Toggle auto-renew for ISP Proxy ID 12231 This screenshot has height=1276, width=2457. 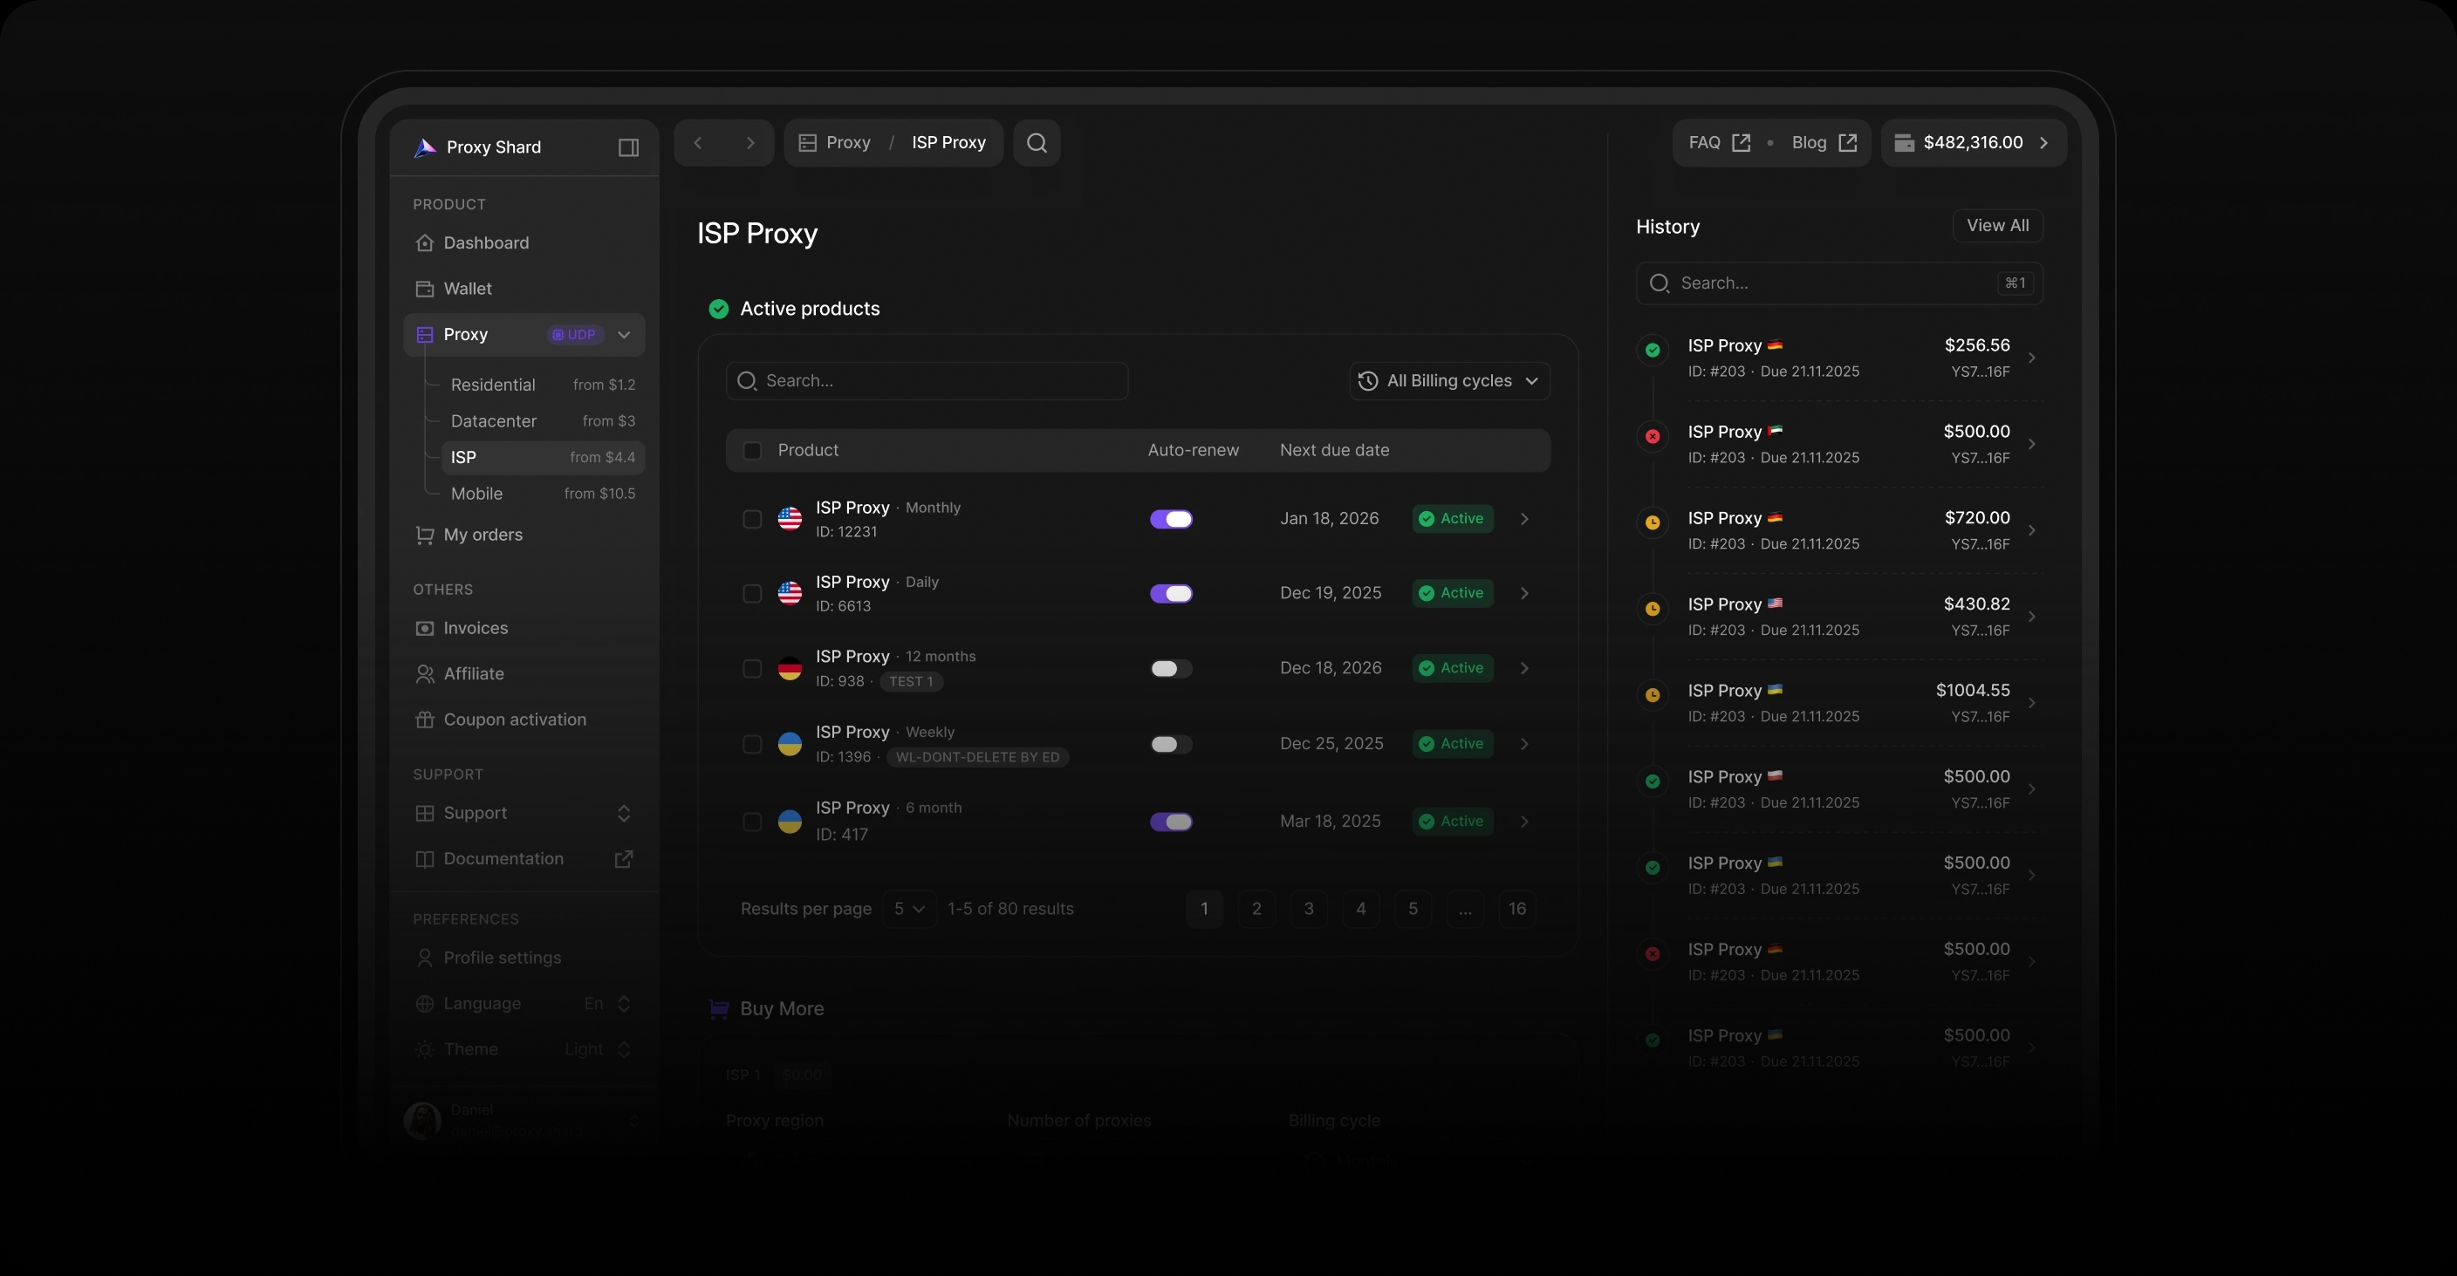(1171, 519)
